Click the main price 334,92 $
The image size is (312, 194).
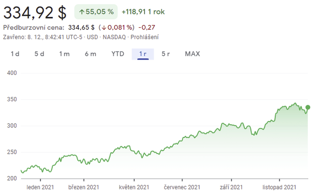(35, 12)
